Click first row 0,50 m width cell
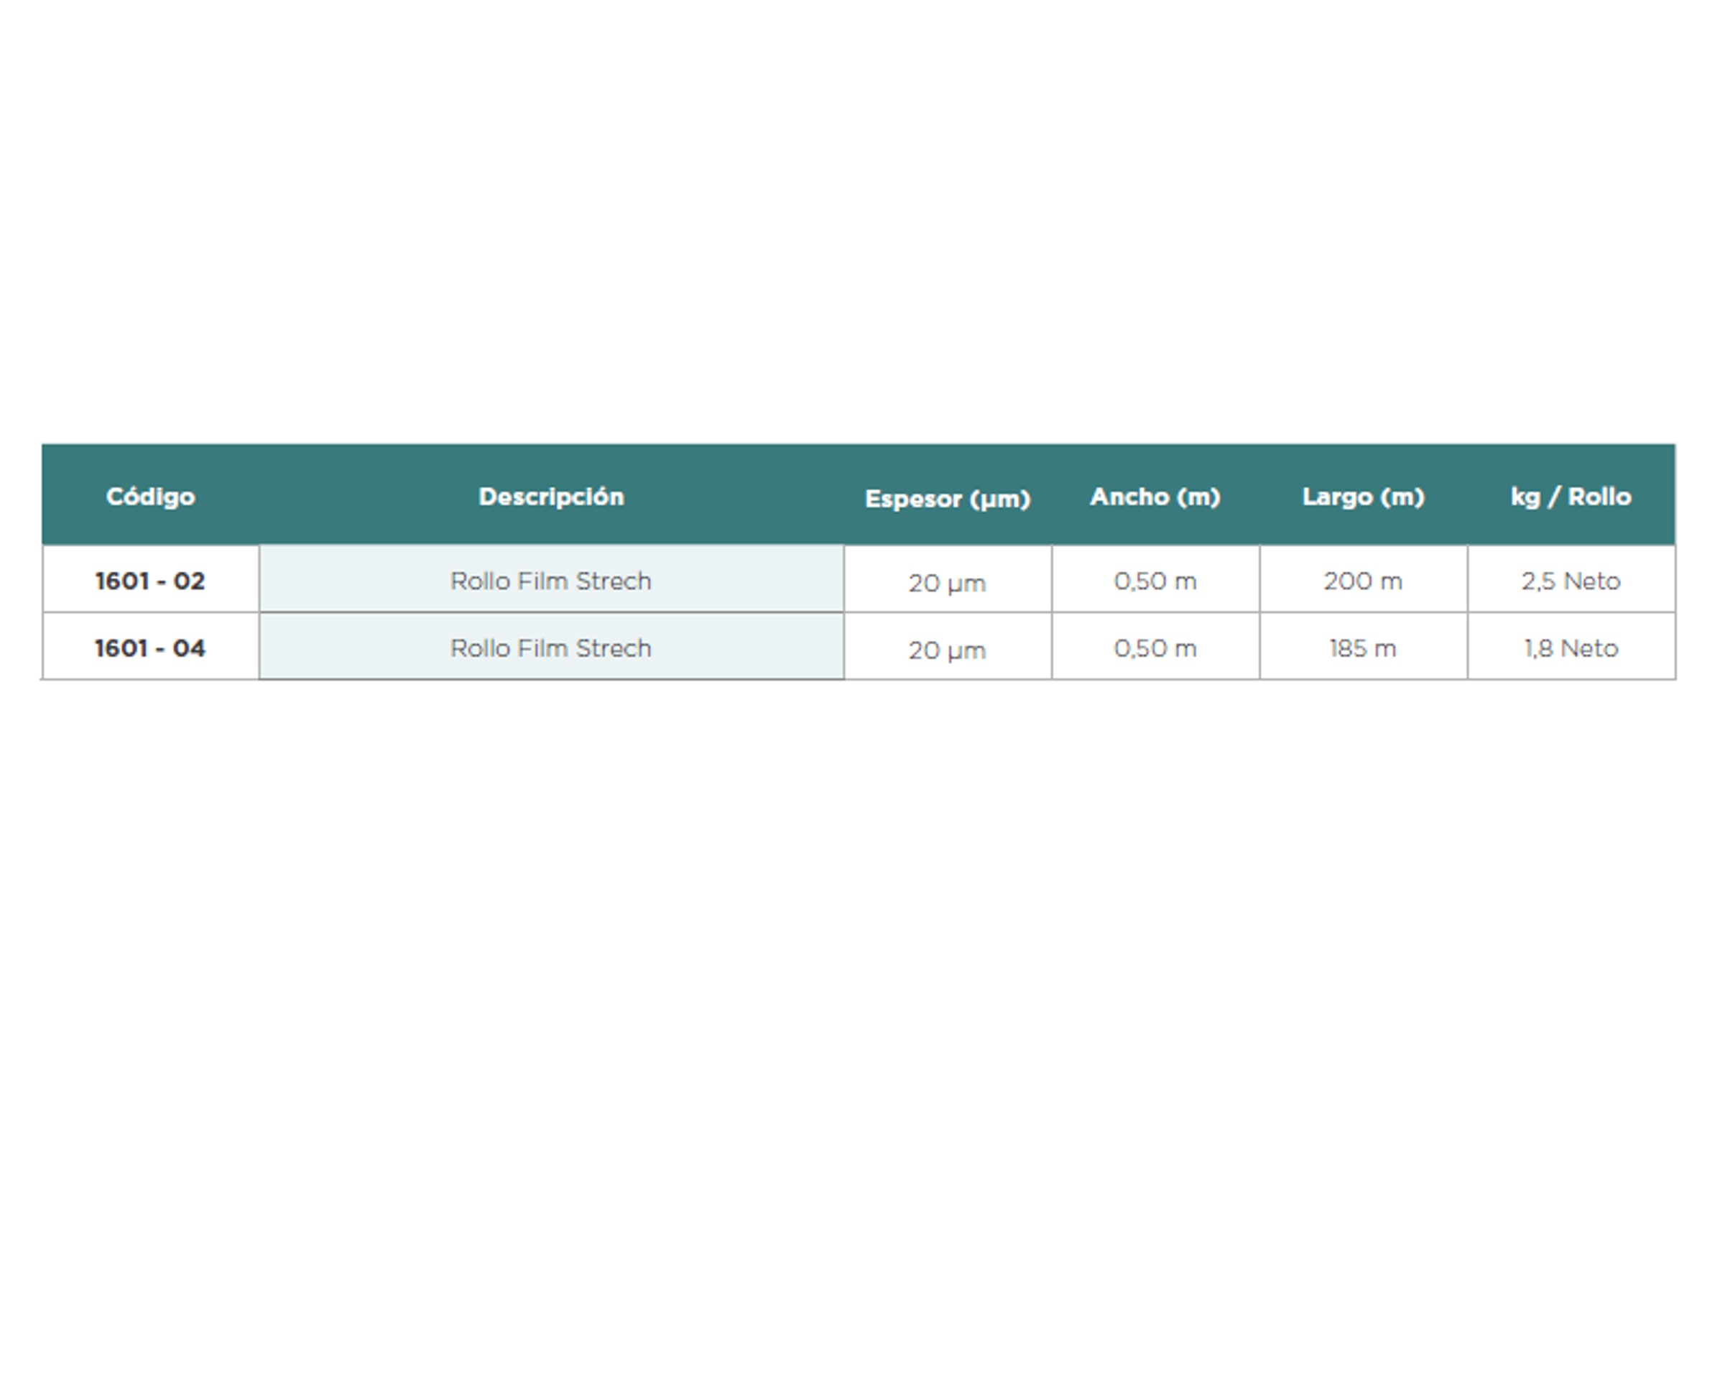1720x1395 pixels. 1155,580
